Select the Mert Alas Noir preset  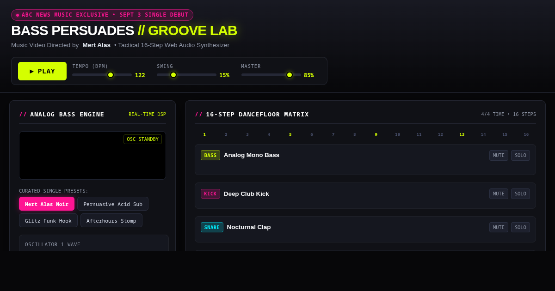pyautogui.click(x=47, y=204)
